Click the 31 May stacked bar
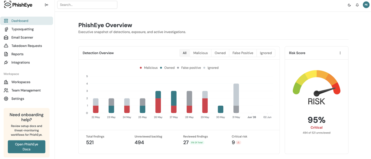 click(236, 98)
